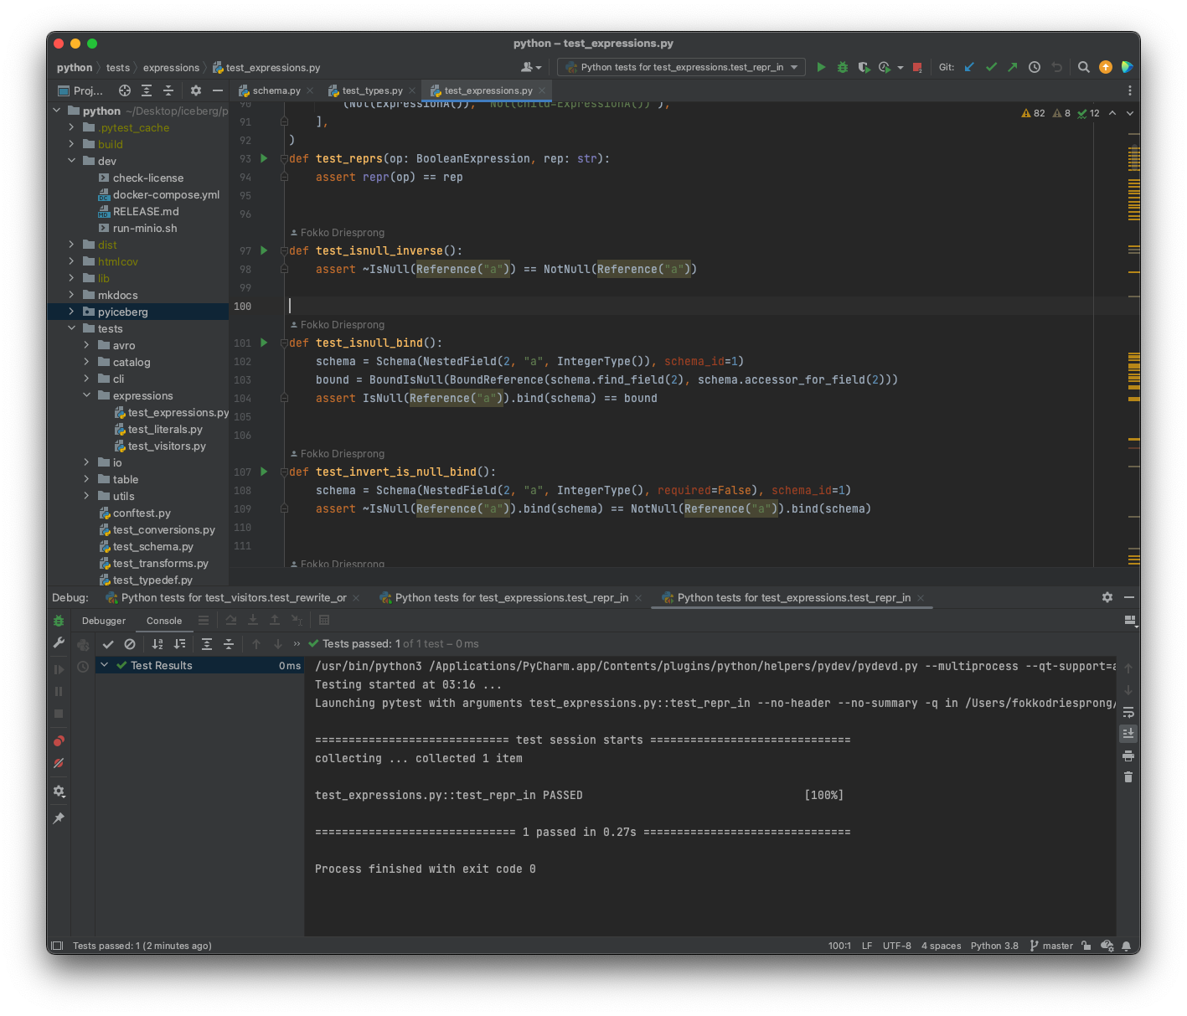Stop the running process with red square
1187x1016 pixels.
click(917, 67)
